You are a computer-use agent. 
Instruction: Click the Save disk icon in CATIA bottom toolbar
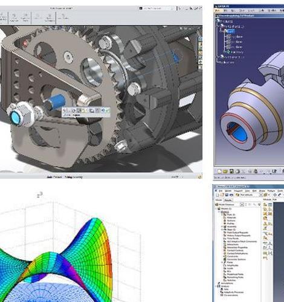(x=231, y=172)
